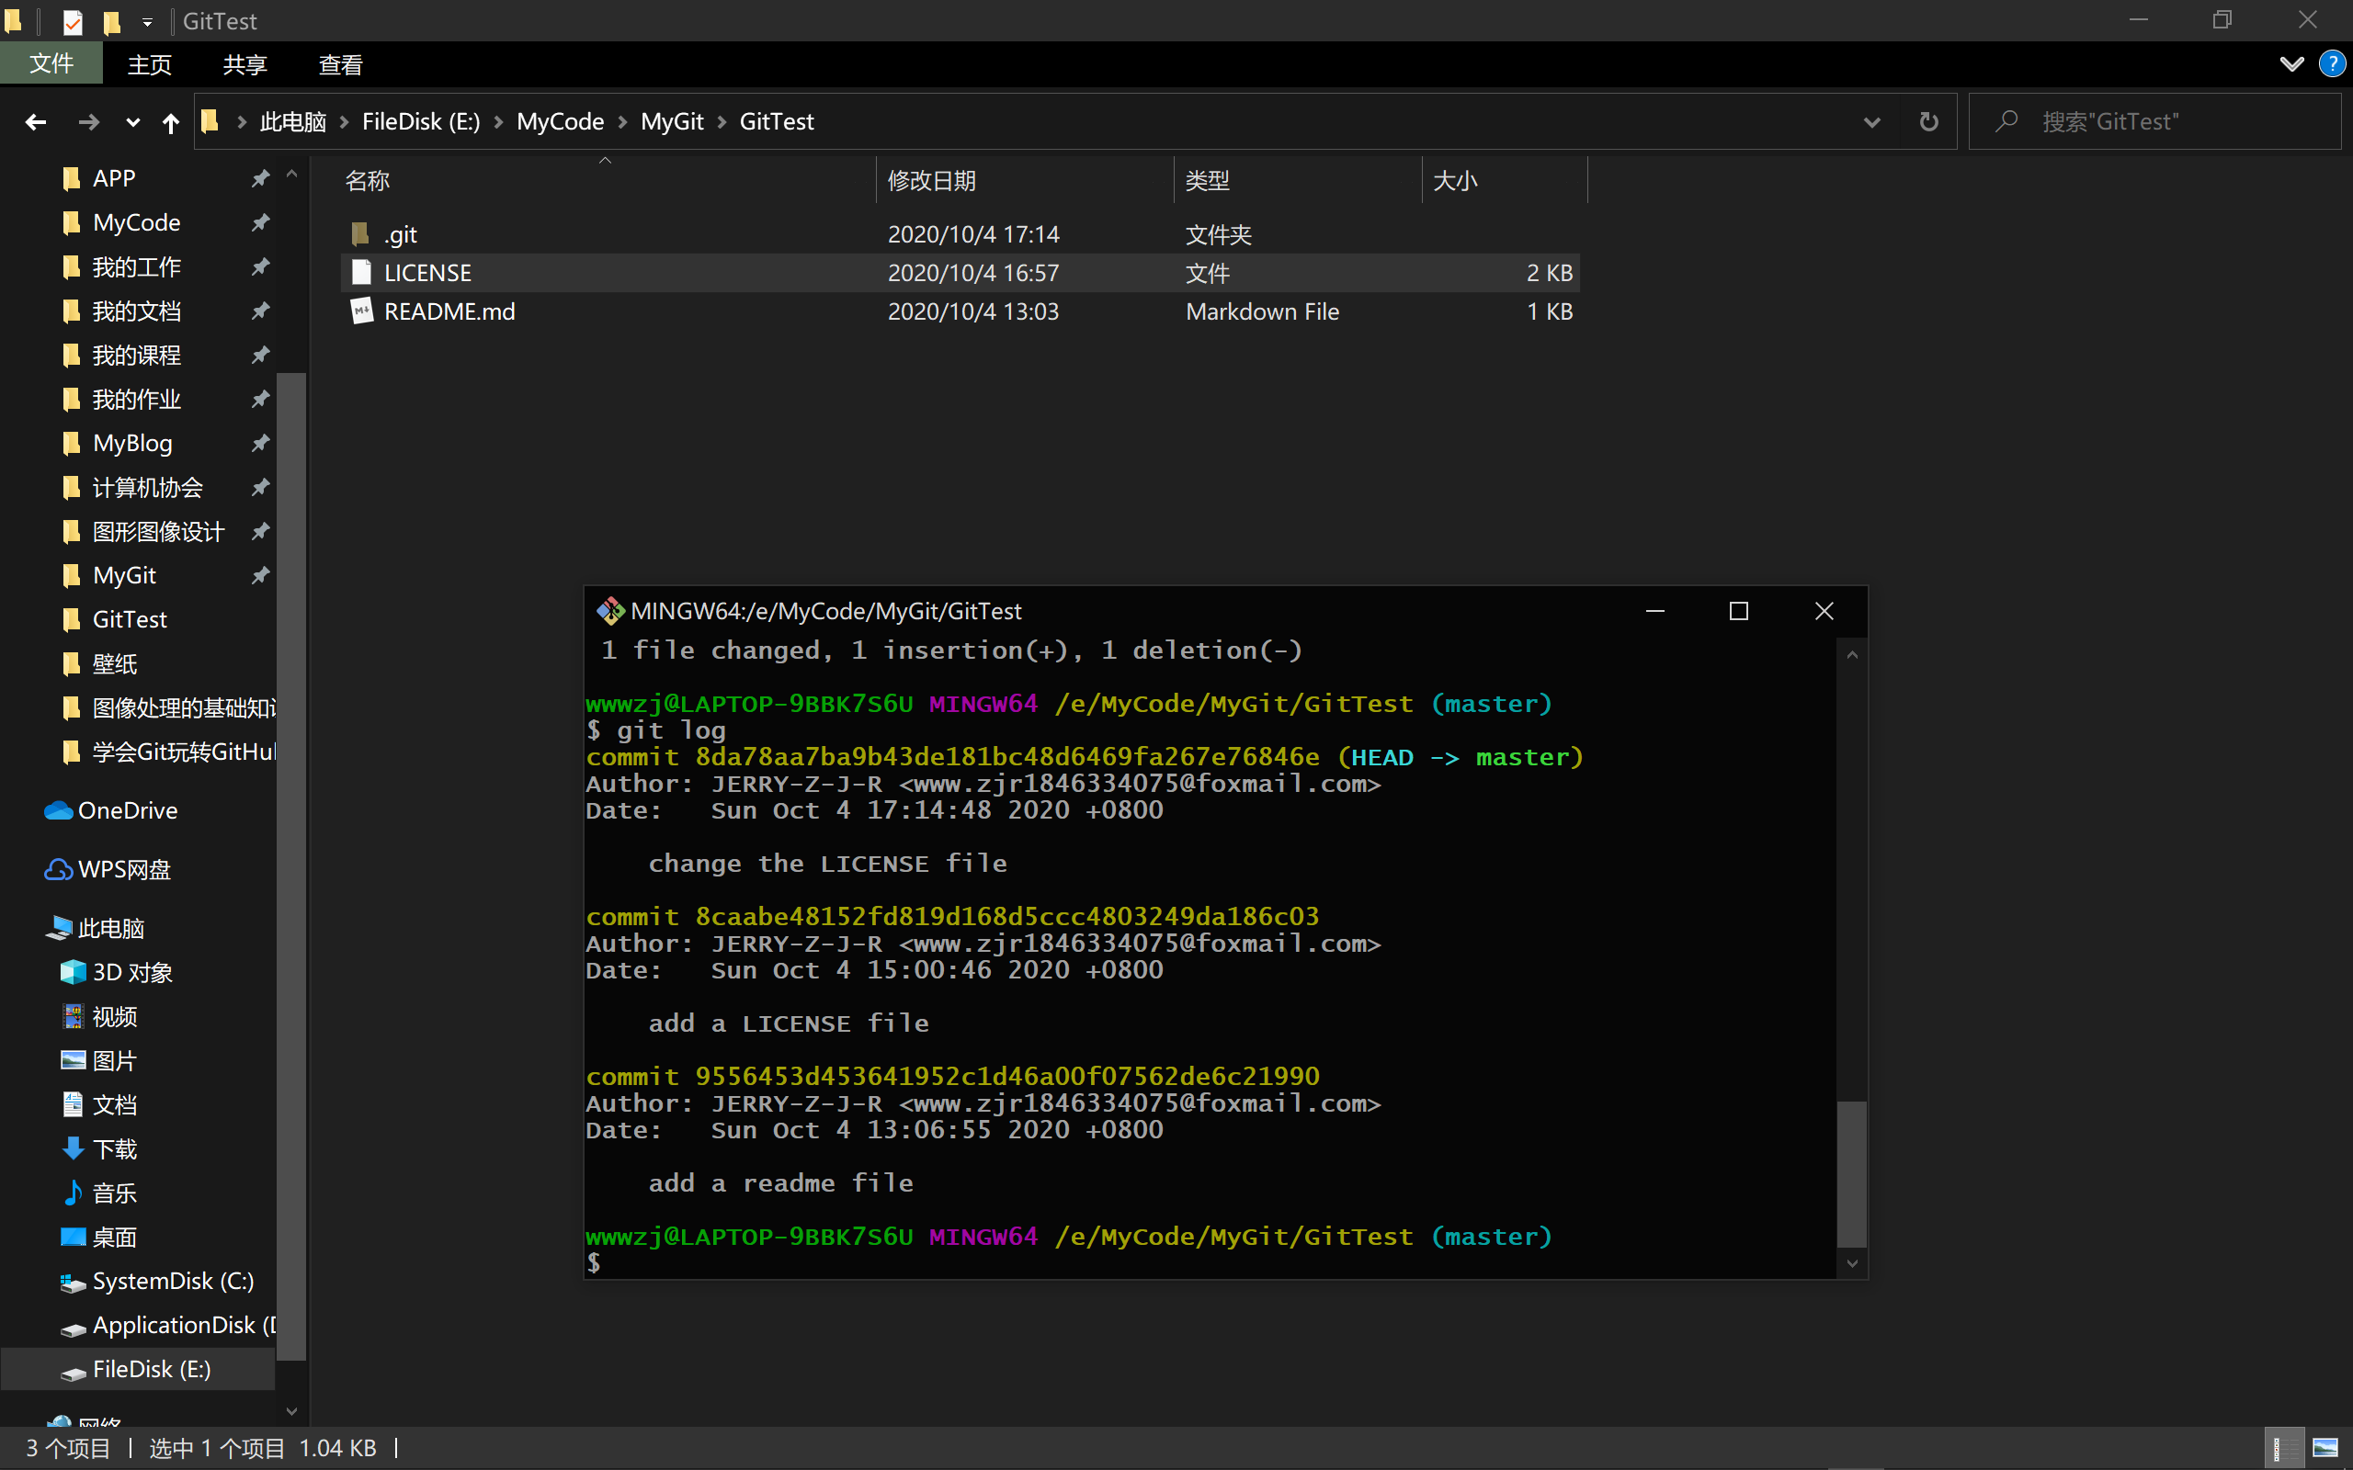Go forward with the forward arrow
The width and height of the screenshot is (2353, 1470).
88,121
